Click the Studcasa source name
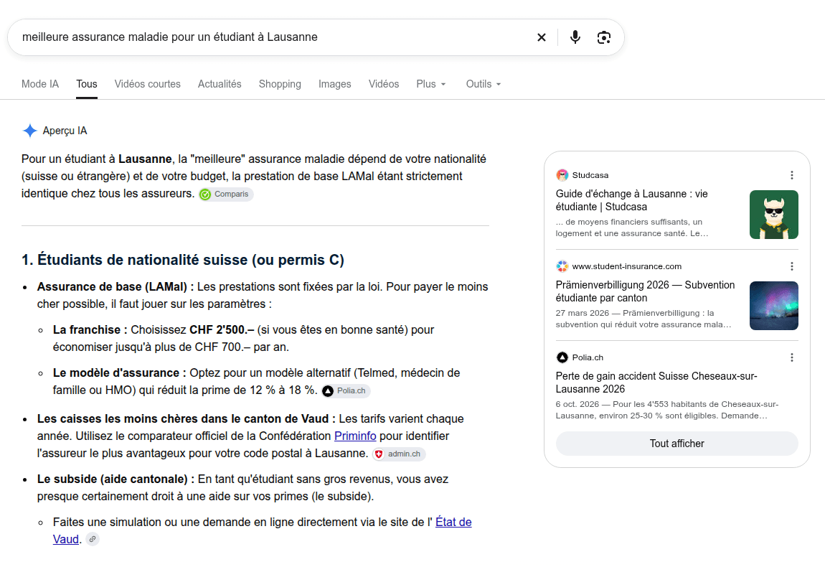This screenshot has width=825, height=567. [590, 175]
